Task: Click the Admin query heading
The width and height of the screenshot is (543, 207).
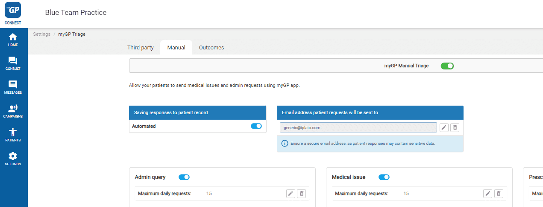Action: tap(150, 177)
